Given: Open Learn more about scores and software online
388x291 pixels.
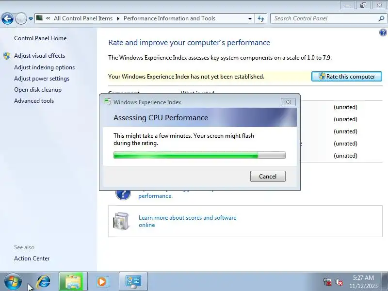Looking at the screenshot, I should pos(187,221).
